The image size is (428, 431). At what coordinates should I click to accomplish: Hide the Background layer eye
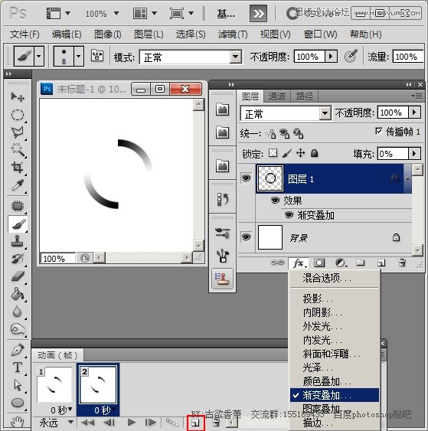(246, 237)
